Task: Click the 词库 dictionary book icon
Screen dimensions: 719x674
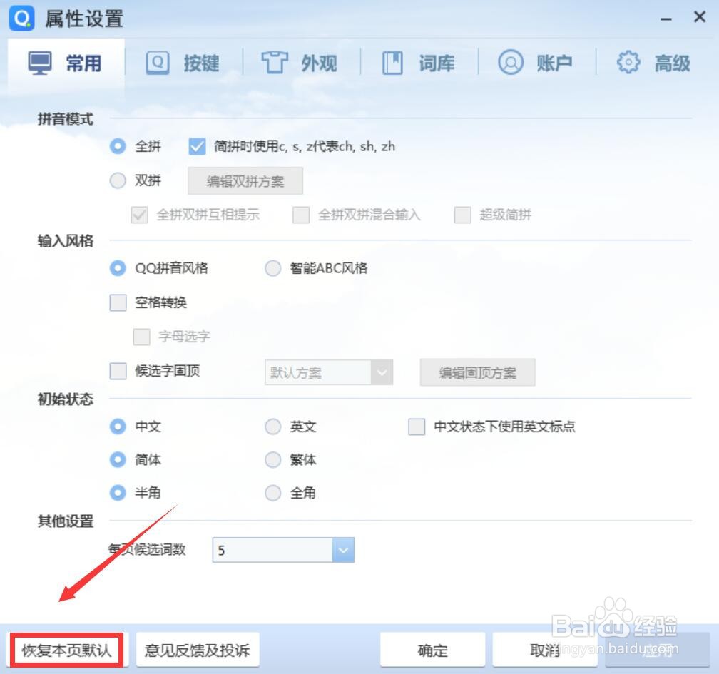Action: click(x=392, y=62)
